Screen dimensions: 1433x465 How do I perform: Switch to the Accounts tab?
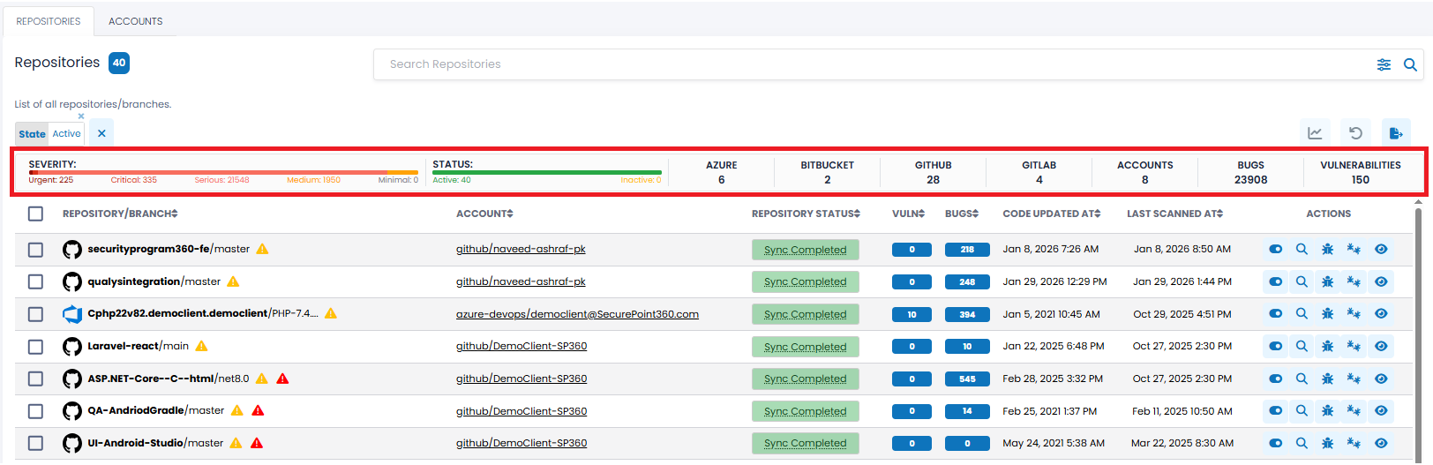pos(135,21)
